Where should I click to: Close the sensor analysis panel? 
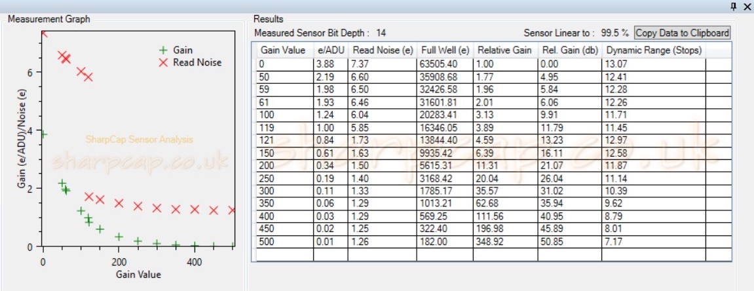click(747, 6)
